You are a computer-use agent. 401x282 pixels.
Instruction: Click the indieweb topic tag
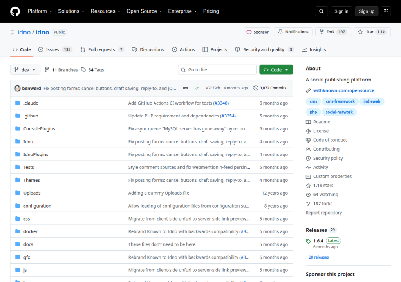point(372,101)
